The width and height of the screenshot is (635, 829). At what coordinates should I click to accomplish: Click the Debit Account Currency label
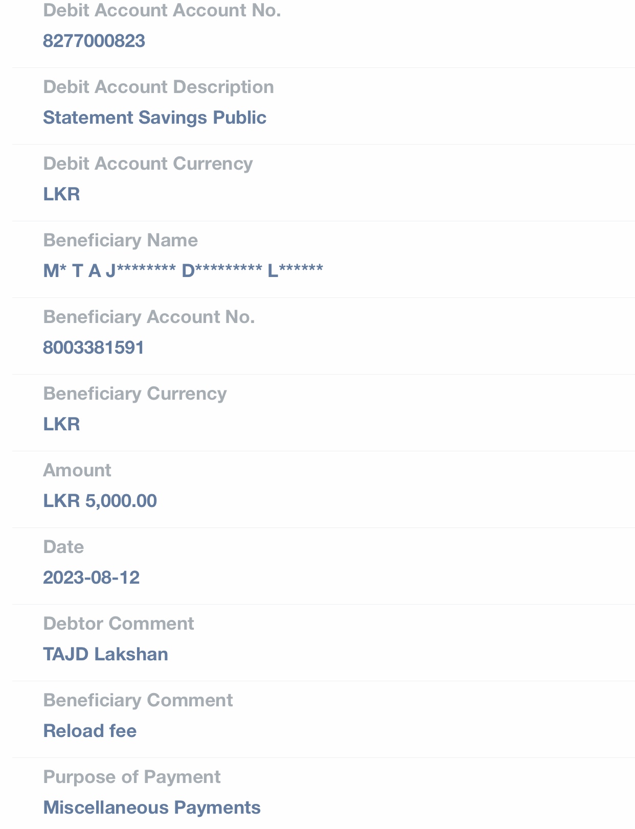tap(148, 164)
